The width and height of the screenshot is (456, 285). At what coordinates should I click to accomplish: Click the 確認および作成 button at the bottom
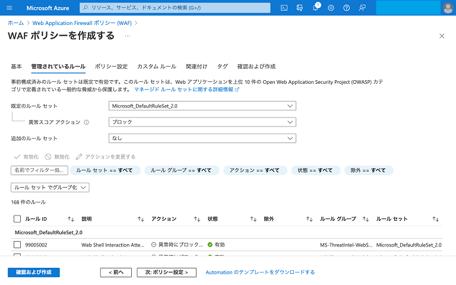point(34,272)
